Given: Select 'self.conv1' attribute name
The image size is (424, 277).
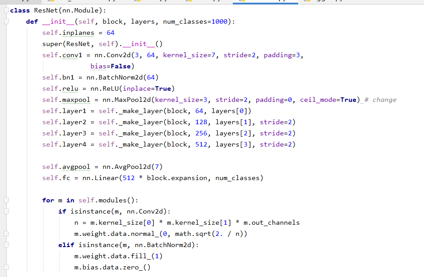Looking at the screenshot, I should pos(62,55).
